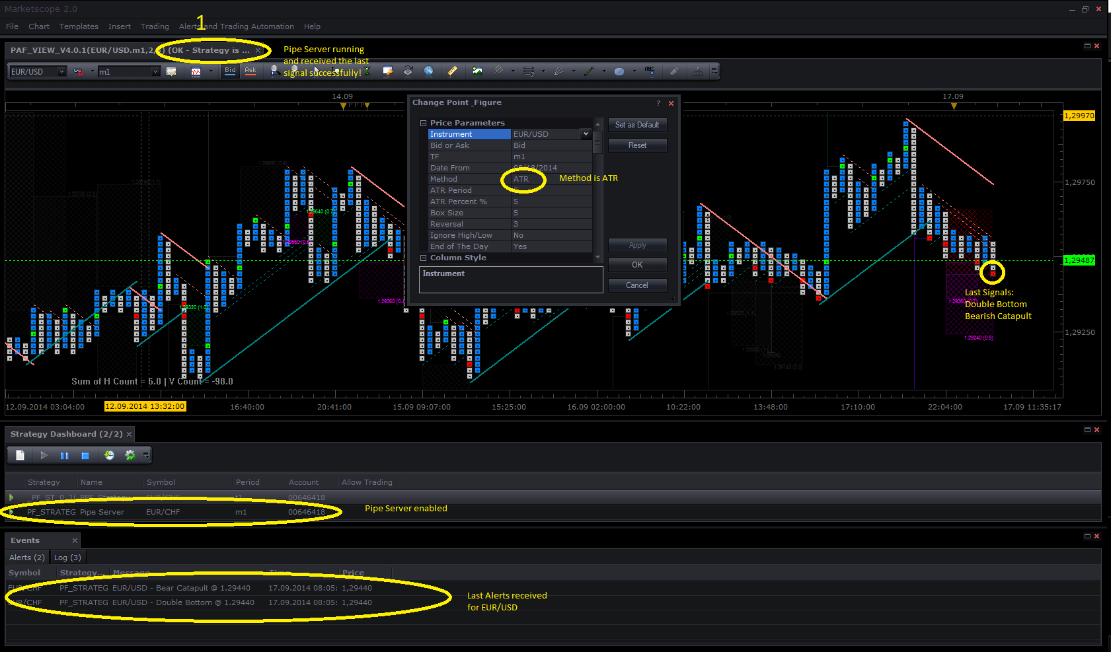Select the eraser tool

point(674,71)
